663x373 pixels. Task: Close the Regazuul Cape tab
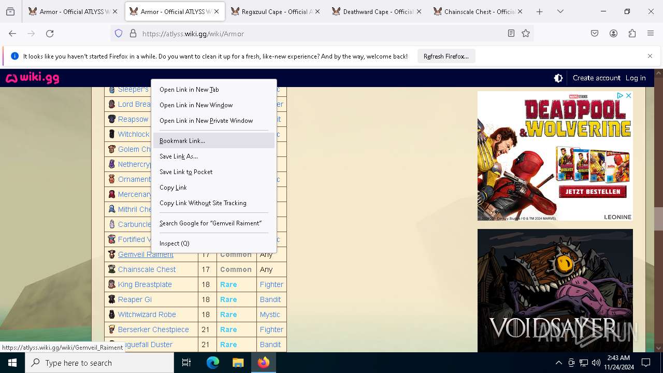[x=317, y=11]
